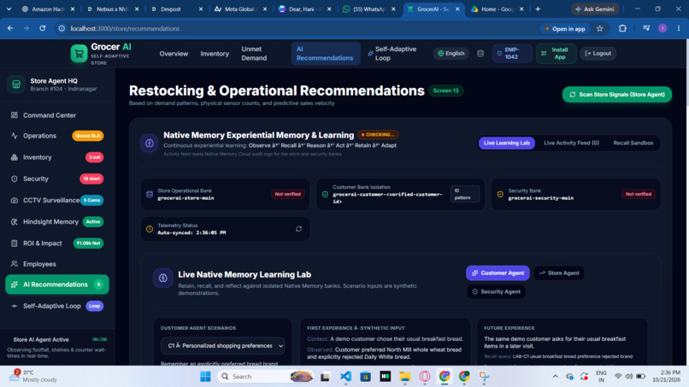This screenshot has height=387, width=689.
Task: Open Command Center in the sidebar
Action: tap(57, 115)
